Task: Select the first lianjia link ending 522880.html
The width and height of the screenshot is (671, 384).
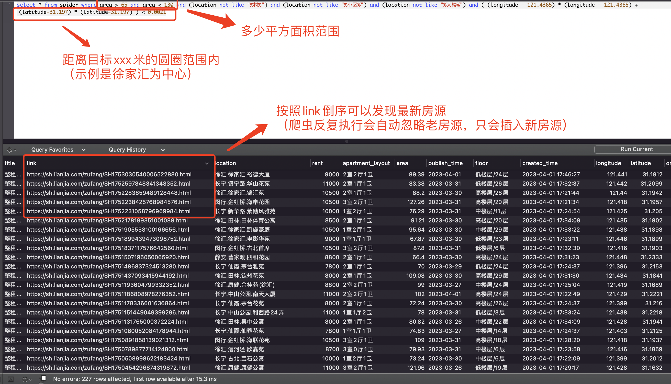Action: pos(109,174)
